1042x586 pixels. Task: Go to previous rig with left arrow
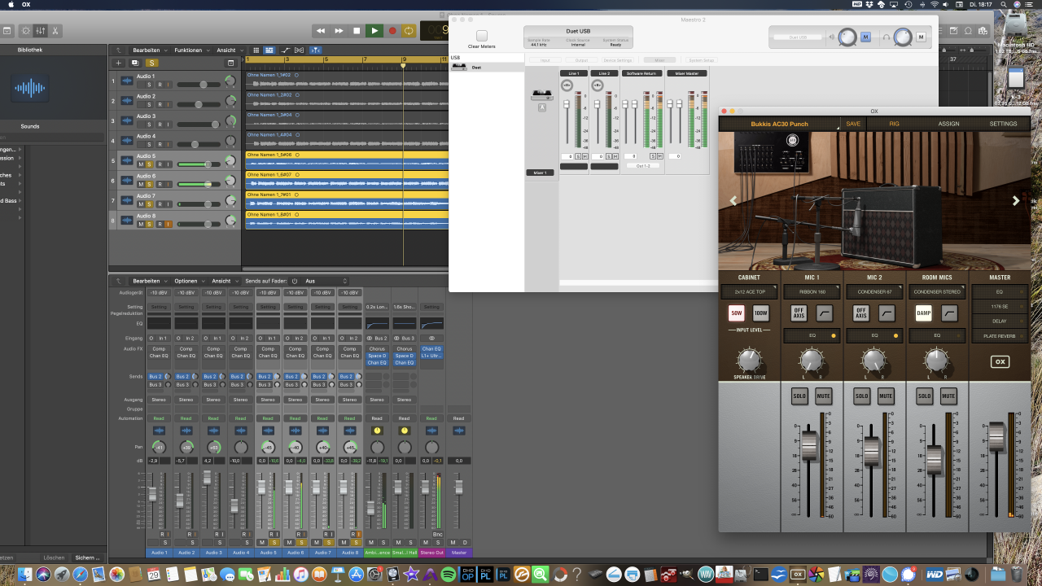pos(733,201)
